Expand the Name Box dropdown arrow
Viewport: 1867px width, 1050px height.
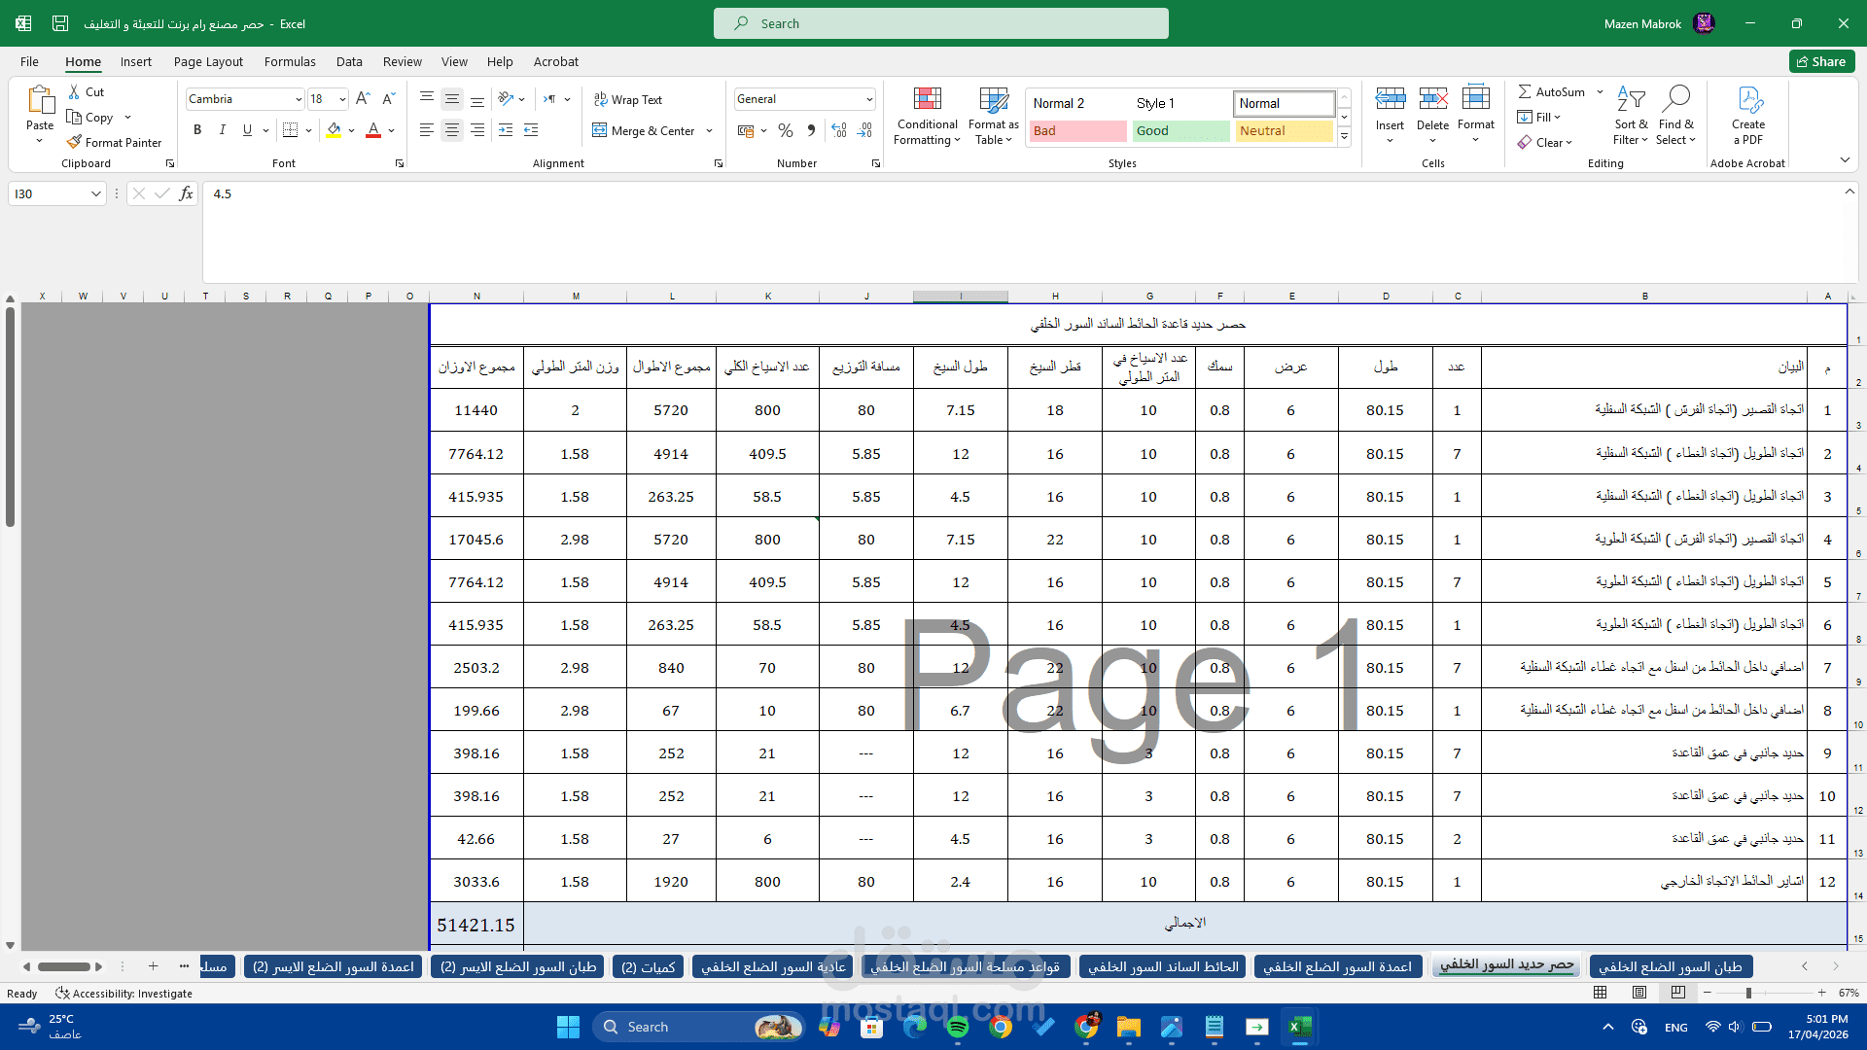(95, 193)
